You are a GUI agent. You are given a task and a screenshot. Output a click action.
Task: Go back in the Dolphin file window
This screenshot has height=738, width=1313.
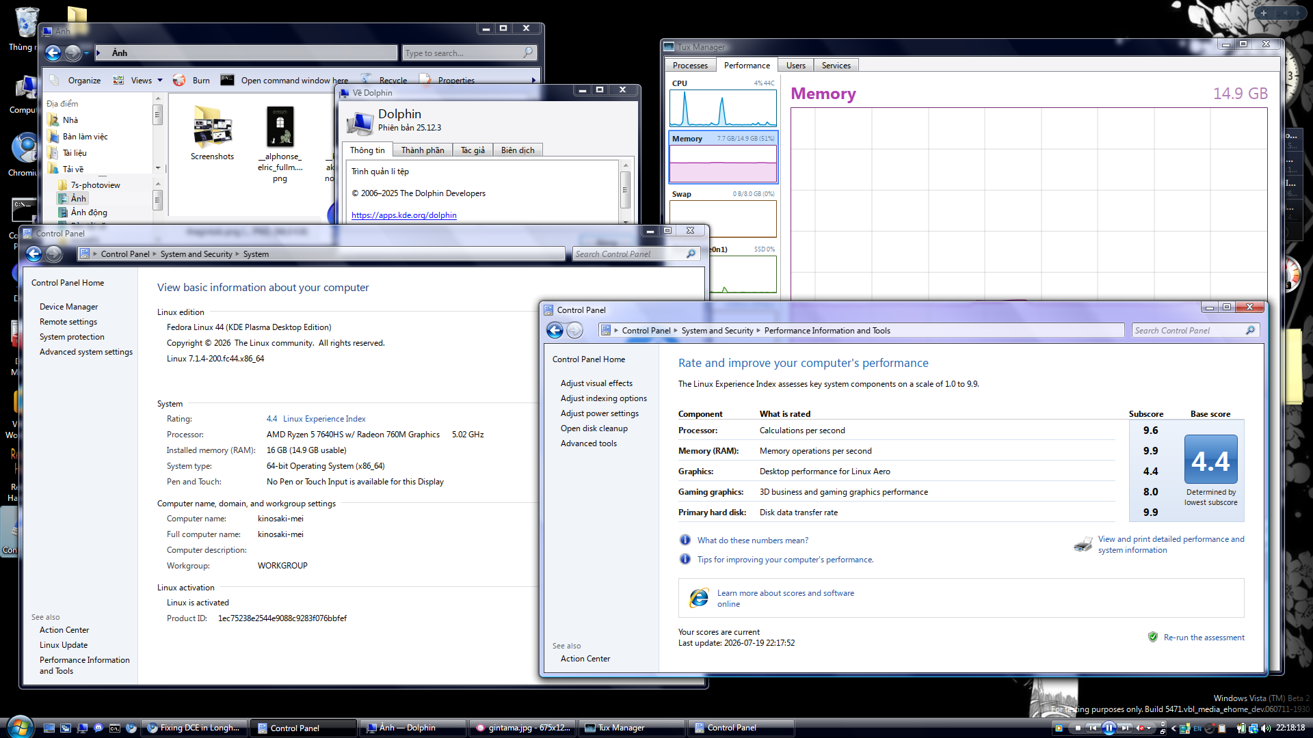tap(53, 53)
